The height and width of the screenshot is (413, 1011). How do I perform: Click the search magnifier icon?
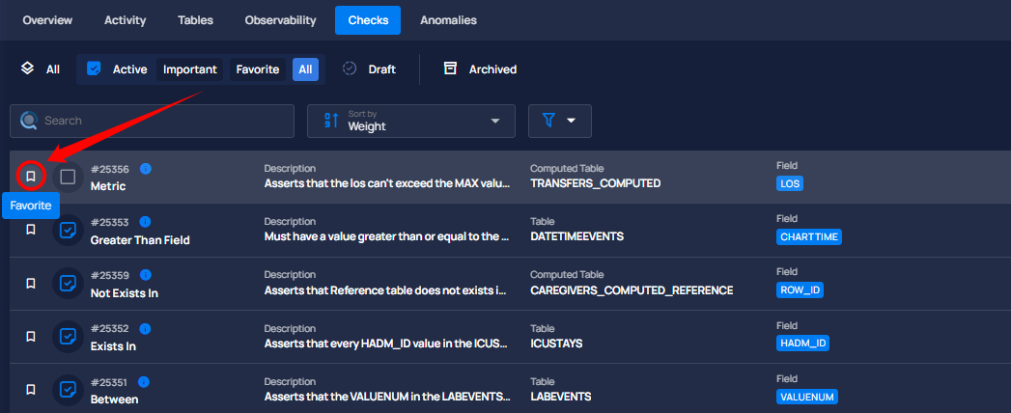pos(29,121)
